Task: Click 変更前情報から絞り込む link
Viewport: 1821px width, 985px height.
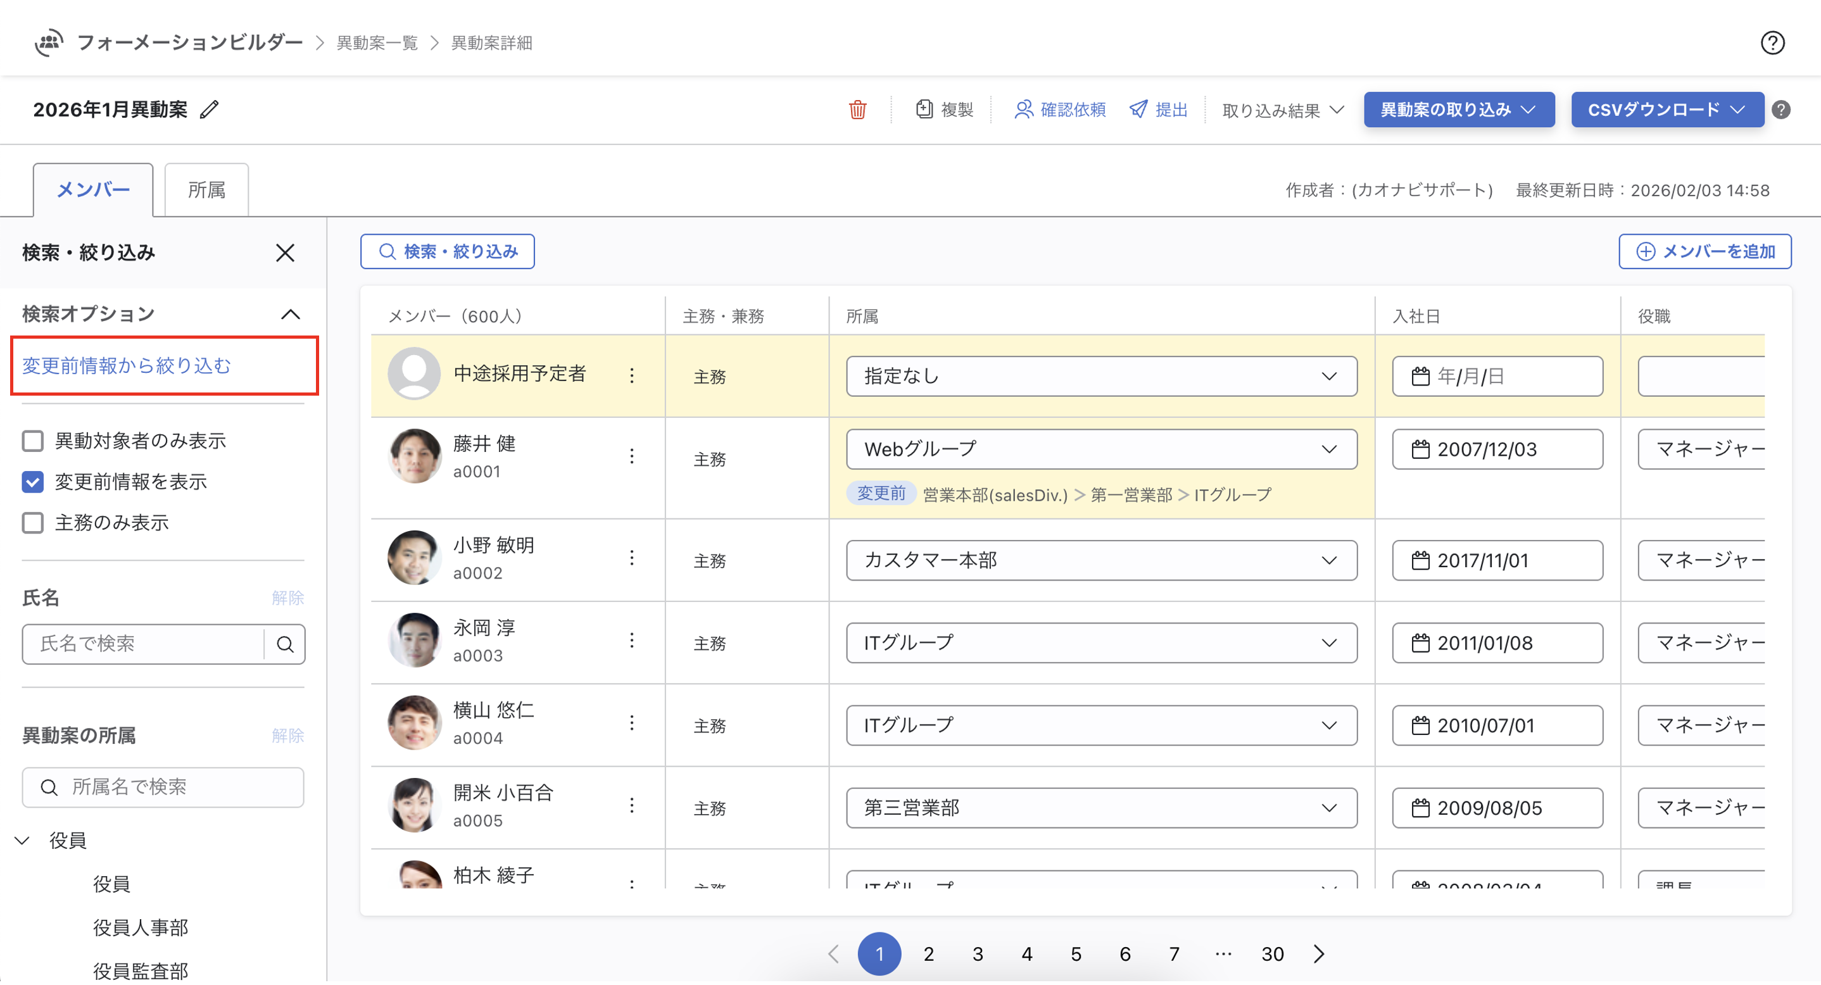Action: (127, 366)
